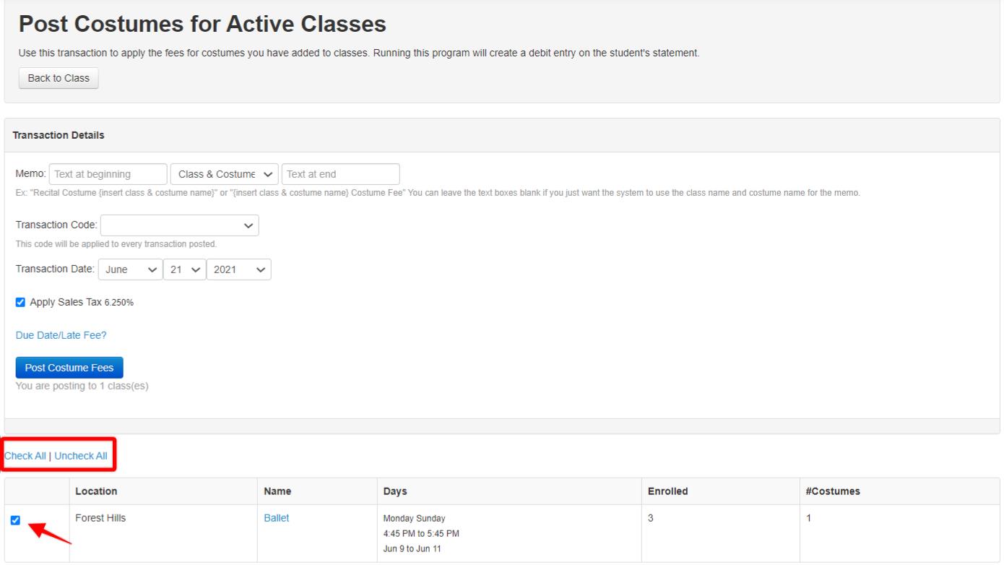This screenshot has height=565, width=1004.
Task: Click the Transaction Details panel heading
Action: 59,135
